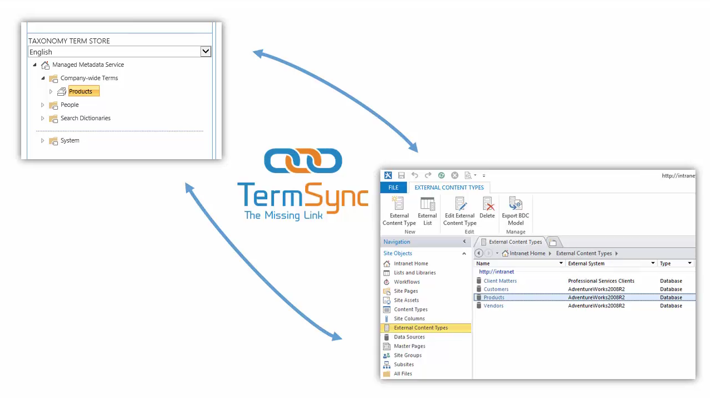Screen dimensions: 710x398
Task: Open Site Assets in the navigation
Action: pyautogui.click(x=406, y=301)
